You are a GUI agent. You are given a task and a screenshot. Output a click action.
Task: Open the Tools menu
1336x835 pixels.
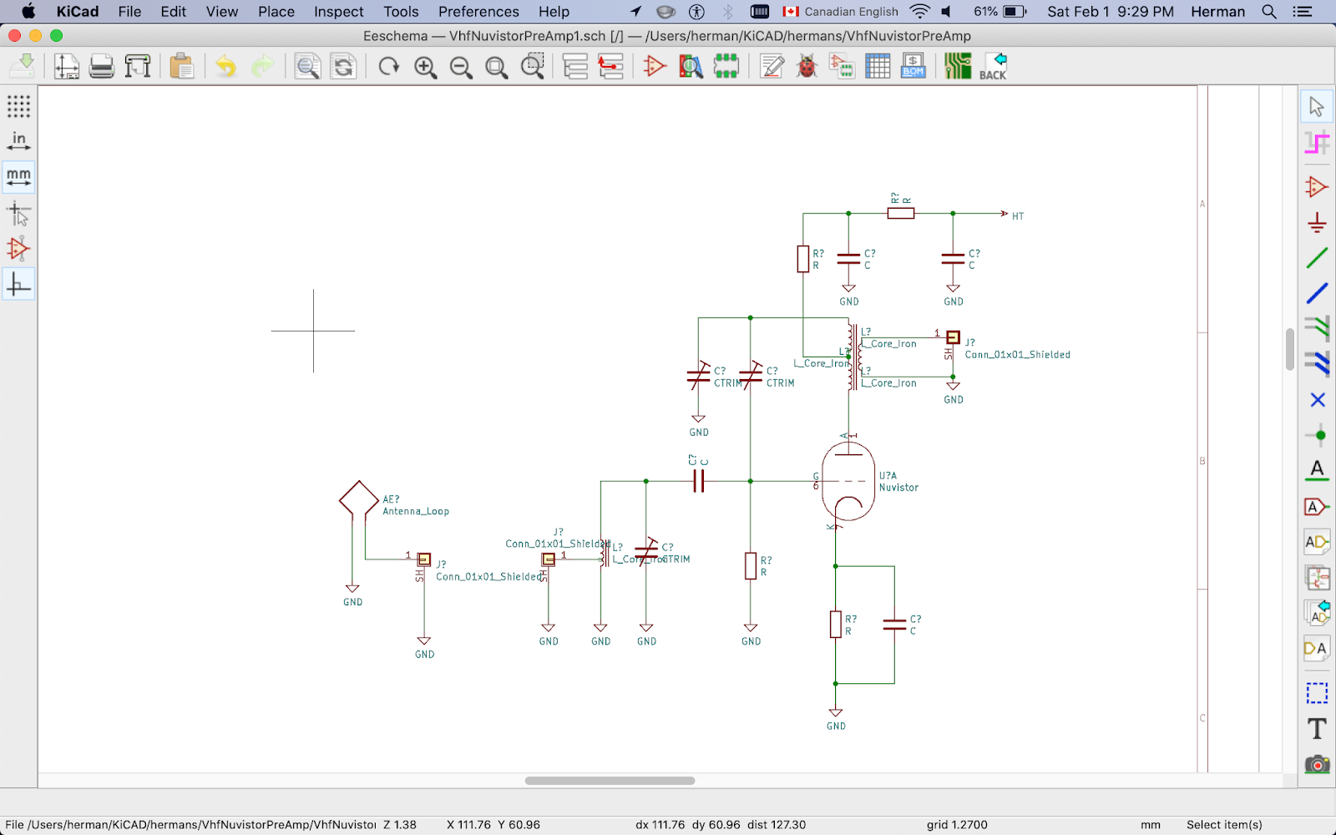402,12
